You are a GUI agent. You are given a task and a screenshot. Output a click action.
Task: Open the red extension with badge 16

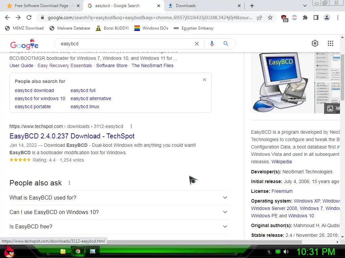pos(284,18)
